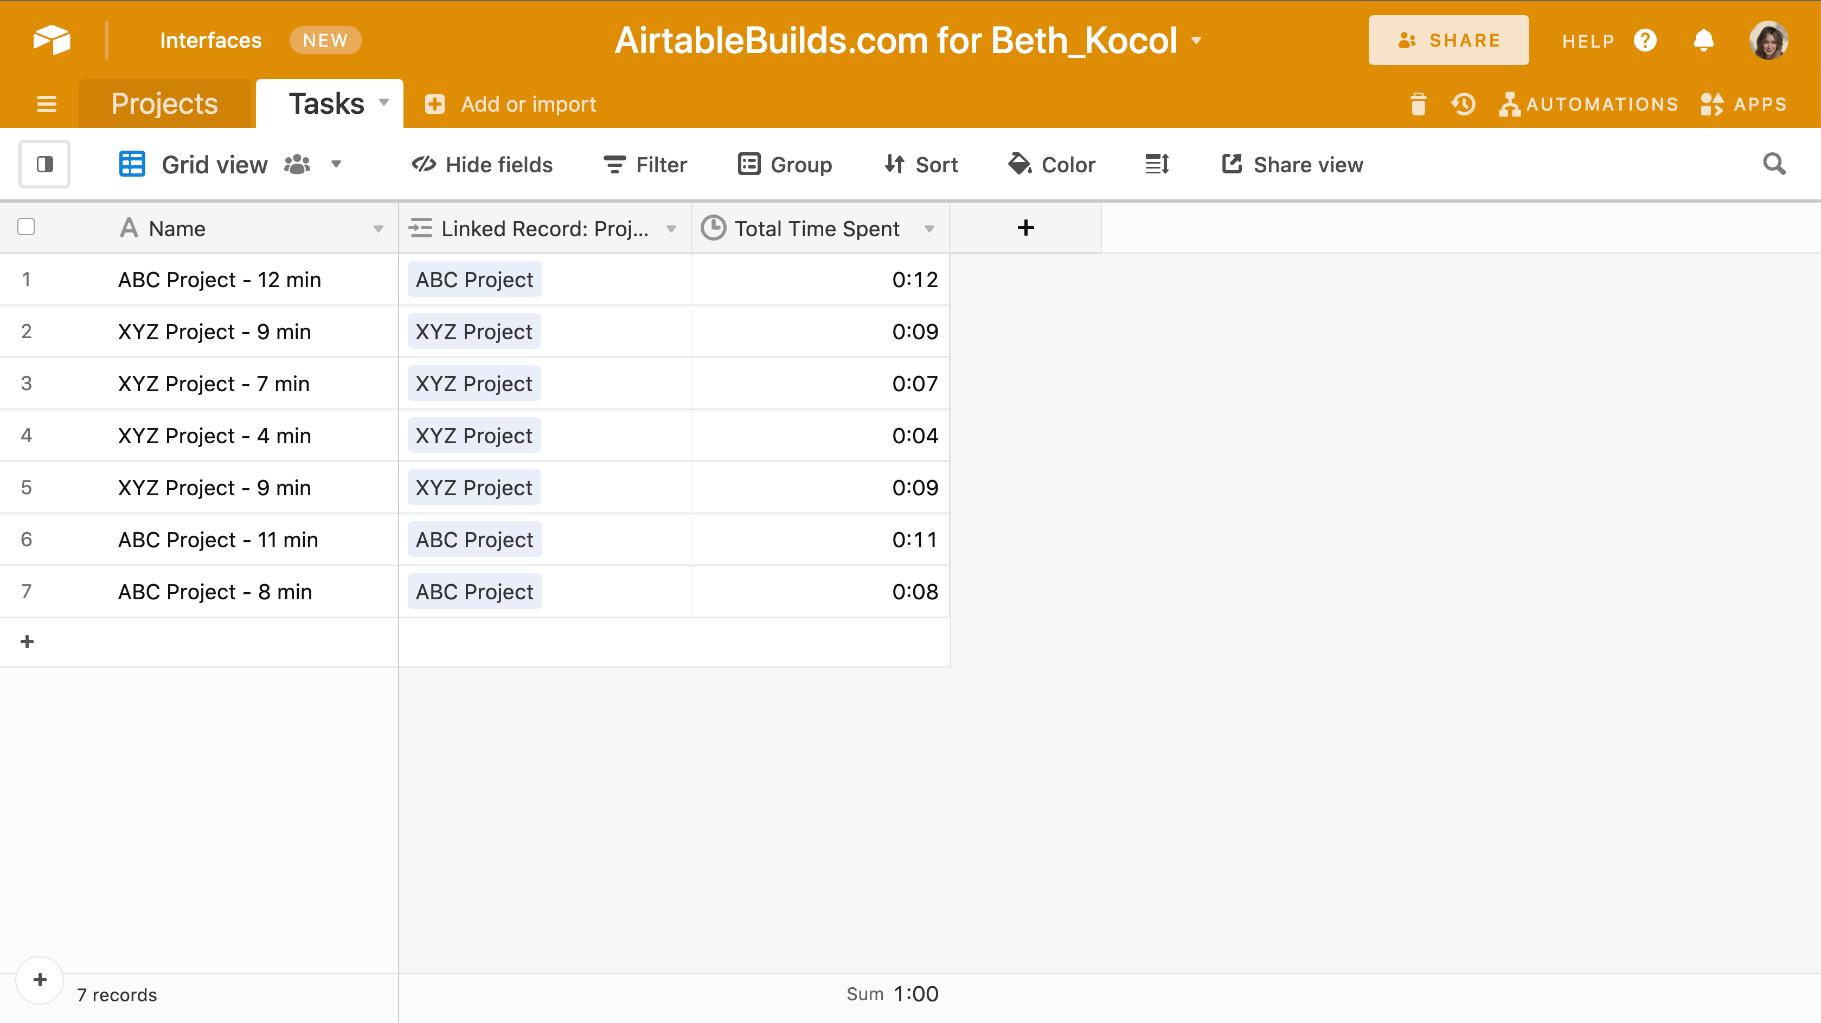Viewport: 1821px width, 1023px height.
Task: Select the 0:11 time cell
Action: coord(820,540)
